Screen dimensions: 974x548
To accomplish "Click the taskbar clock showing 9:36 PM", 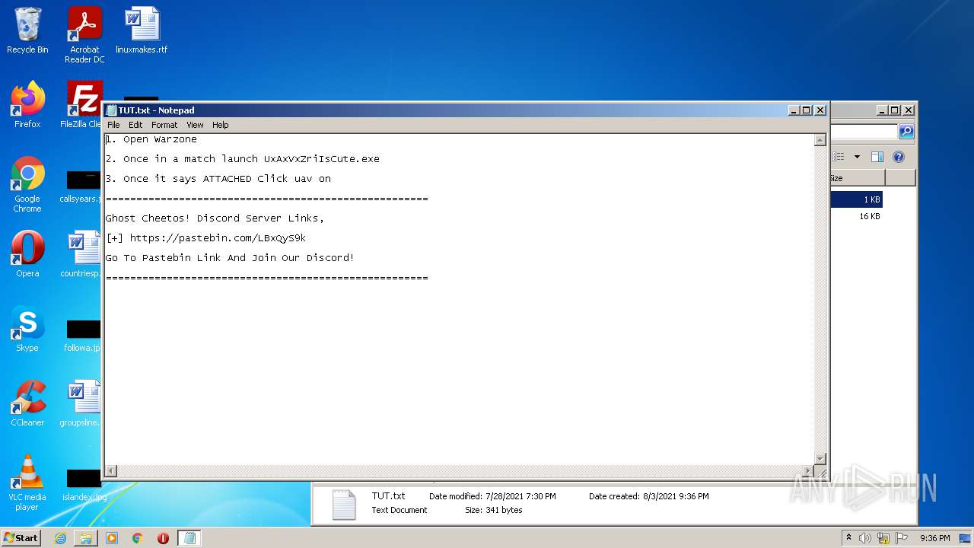I will point(934,538).
